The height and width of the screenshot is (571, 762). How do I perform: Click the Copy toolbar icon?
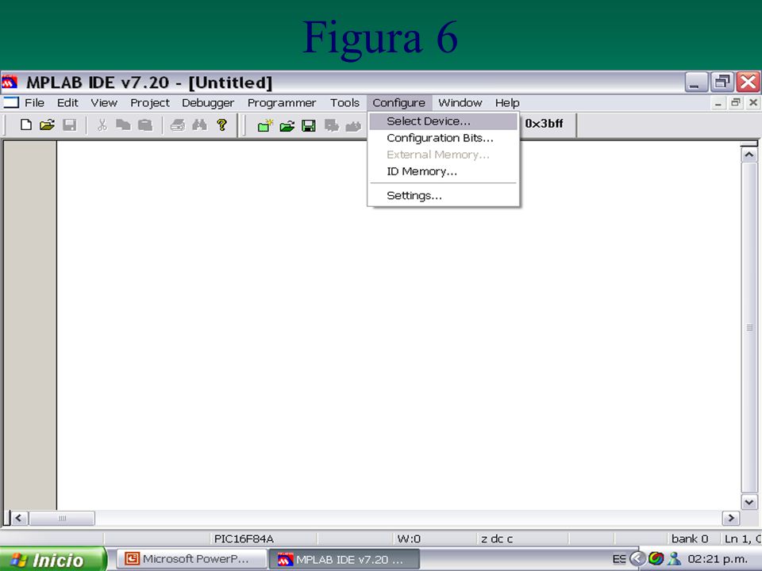(x=123, y=125)
